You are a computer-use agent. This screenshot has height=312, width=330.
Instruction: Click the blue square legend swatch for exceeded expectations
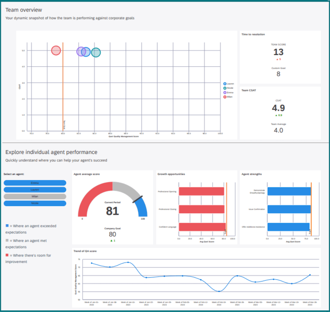[x=7, y=226]
